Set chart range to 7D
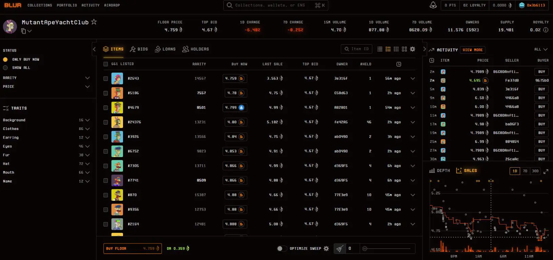 click(x=525, y=171)
